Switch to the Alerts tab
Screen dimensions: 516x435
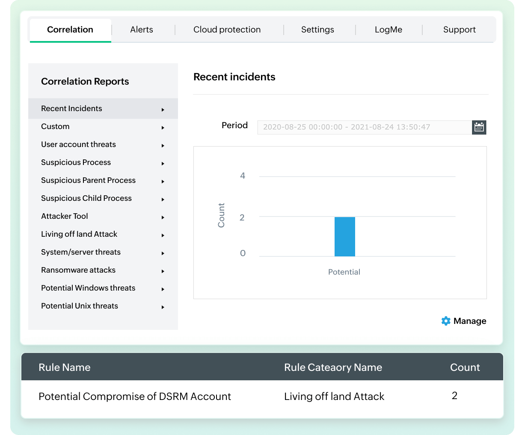pyautogui.click(x=142, y=29)
